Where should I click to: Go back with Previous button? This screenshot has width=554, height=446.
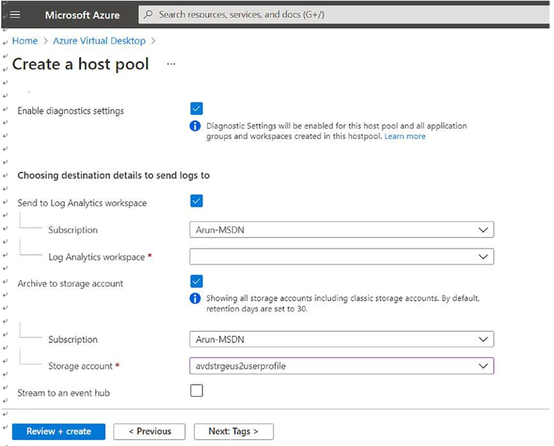pyautogui.click(x=149, y=431)
